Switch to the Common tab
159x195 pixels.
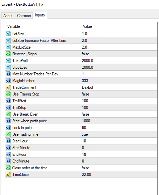[24, 16]
